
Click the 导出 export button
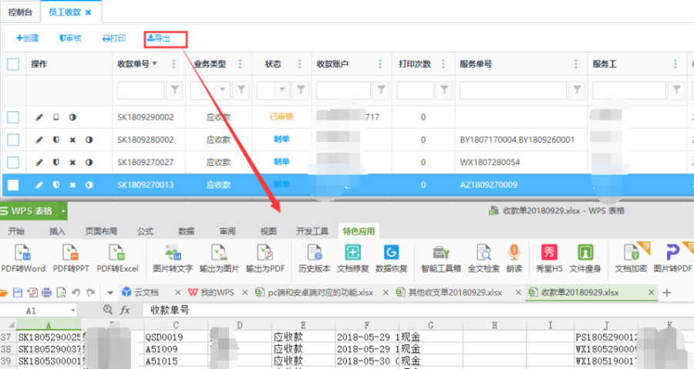(158, 38)
